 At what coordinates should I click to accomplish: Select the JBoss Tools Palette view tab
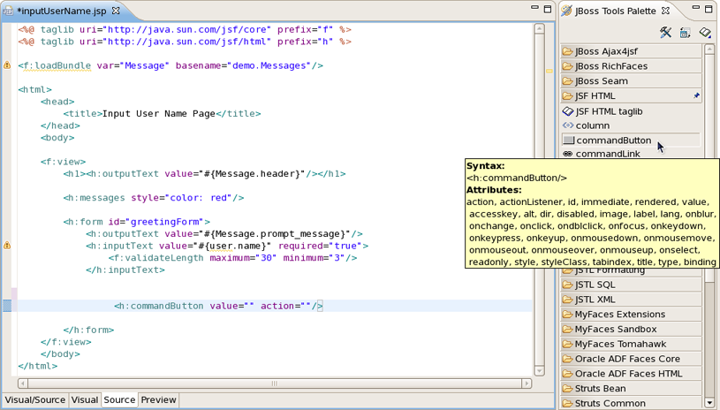[x=615, y=11]
